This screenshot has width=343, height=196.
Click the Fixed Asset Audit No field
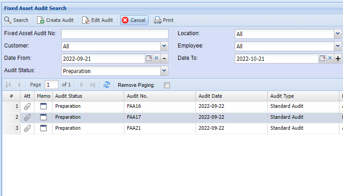tap(115, 34)
